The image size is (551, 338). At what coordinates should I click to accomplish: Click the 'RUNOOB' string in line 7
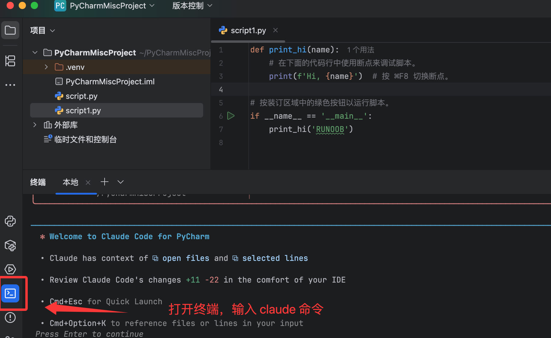tap(330, 129)
